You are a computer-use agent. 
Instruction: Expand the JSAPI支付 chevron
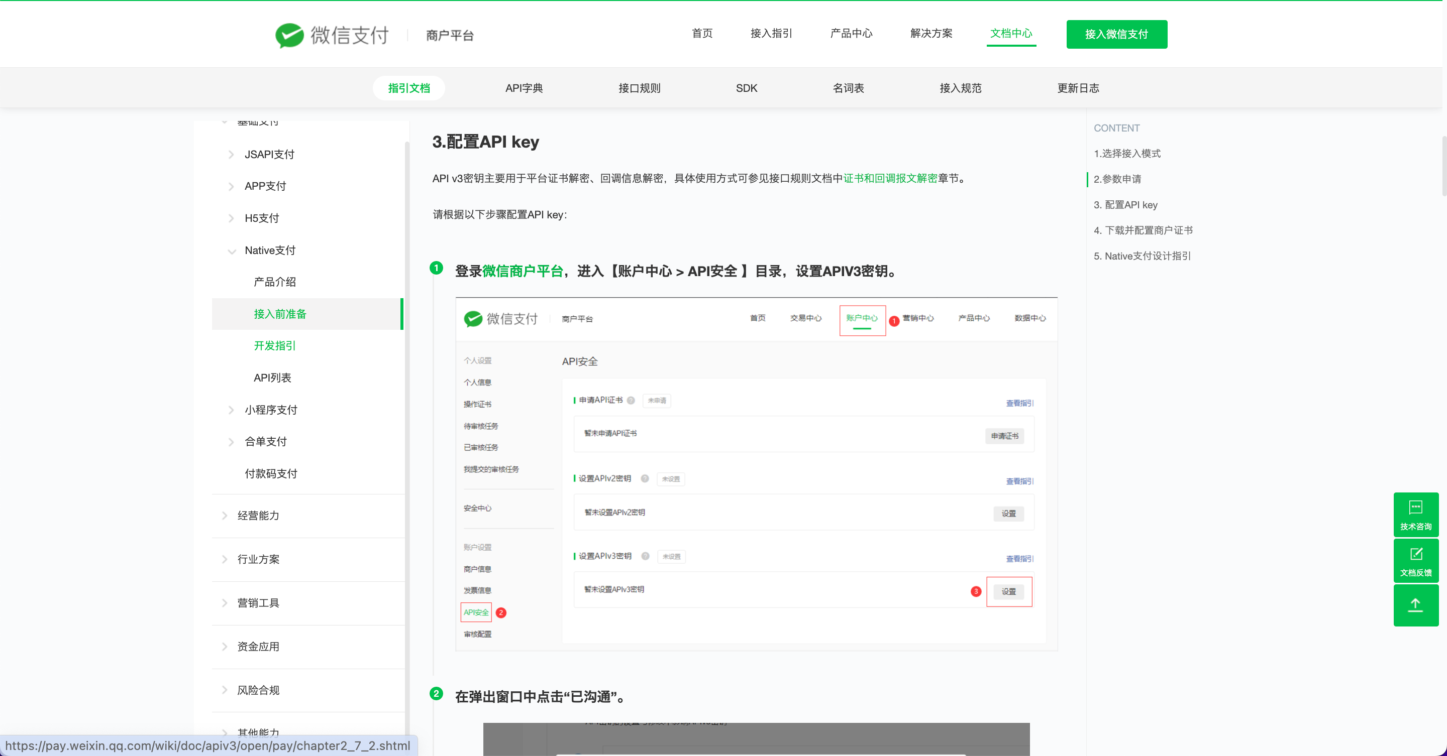tap(231, 155)
